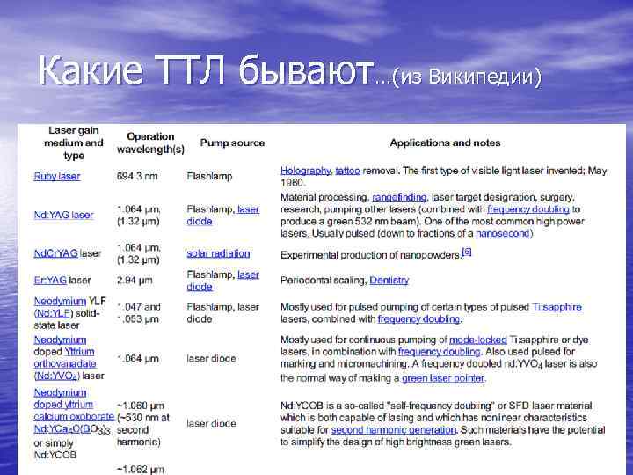Viewport: 633px width, 475px height.
Task: Click the "or simply Nd:YCOB" text
Action: (55, 449)
